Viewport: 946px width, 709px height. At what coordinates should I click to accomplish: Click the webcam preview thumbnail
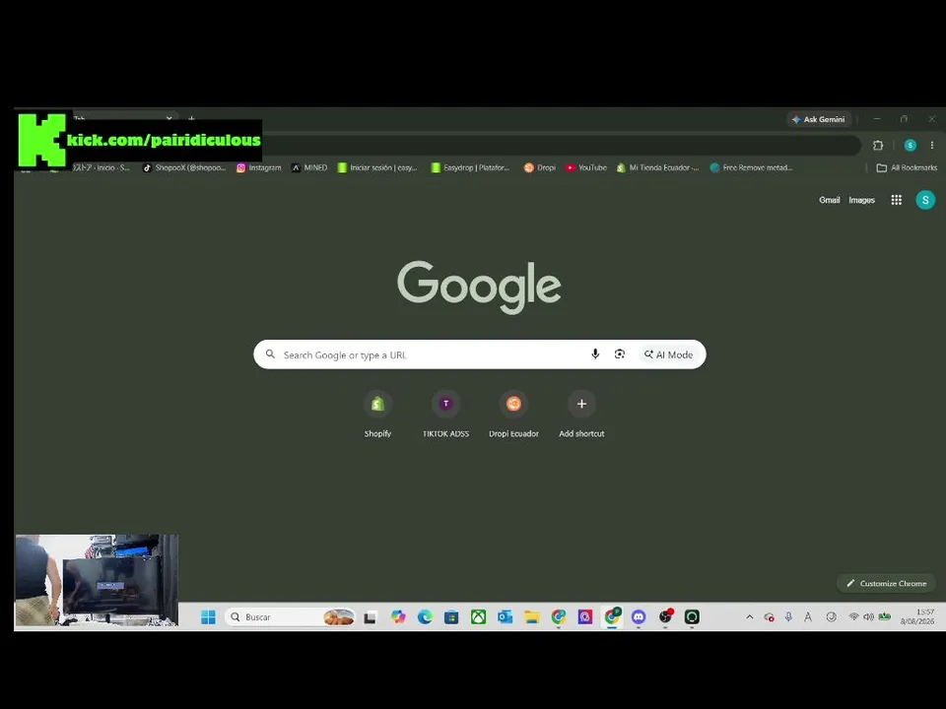(x=97, y=580)
